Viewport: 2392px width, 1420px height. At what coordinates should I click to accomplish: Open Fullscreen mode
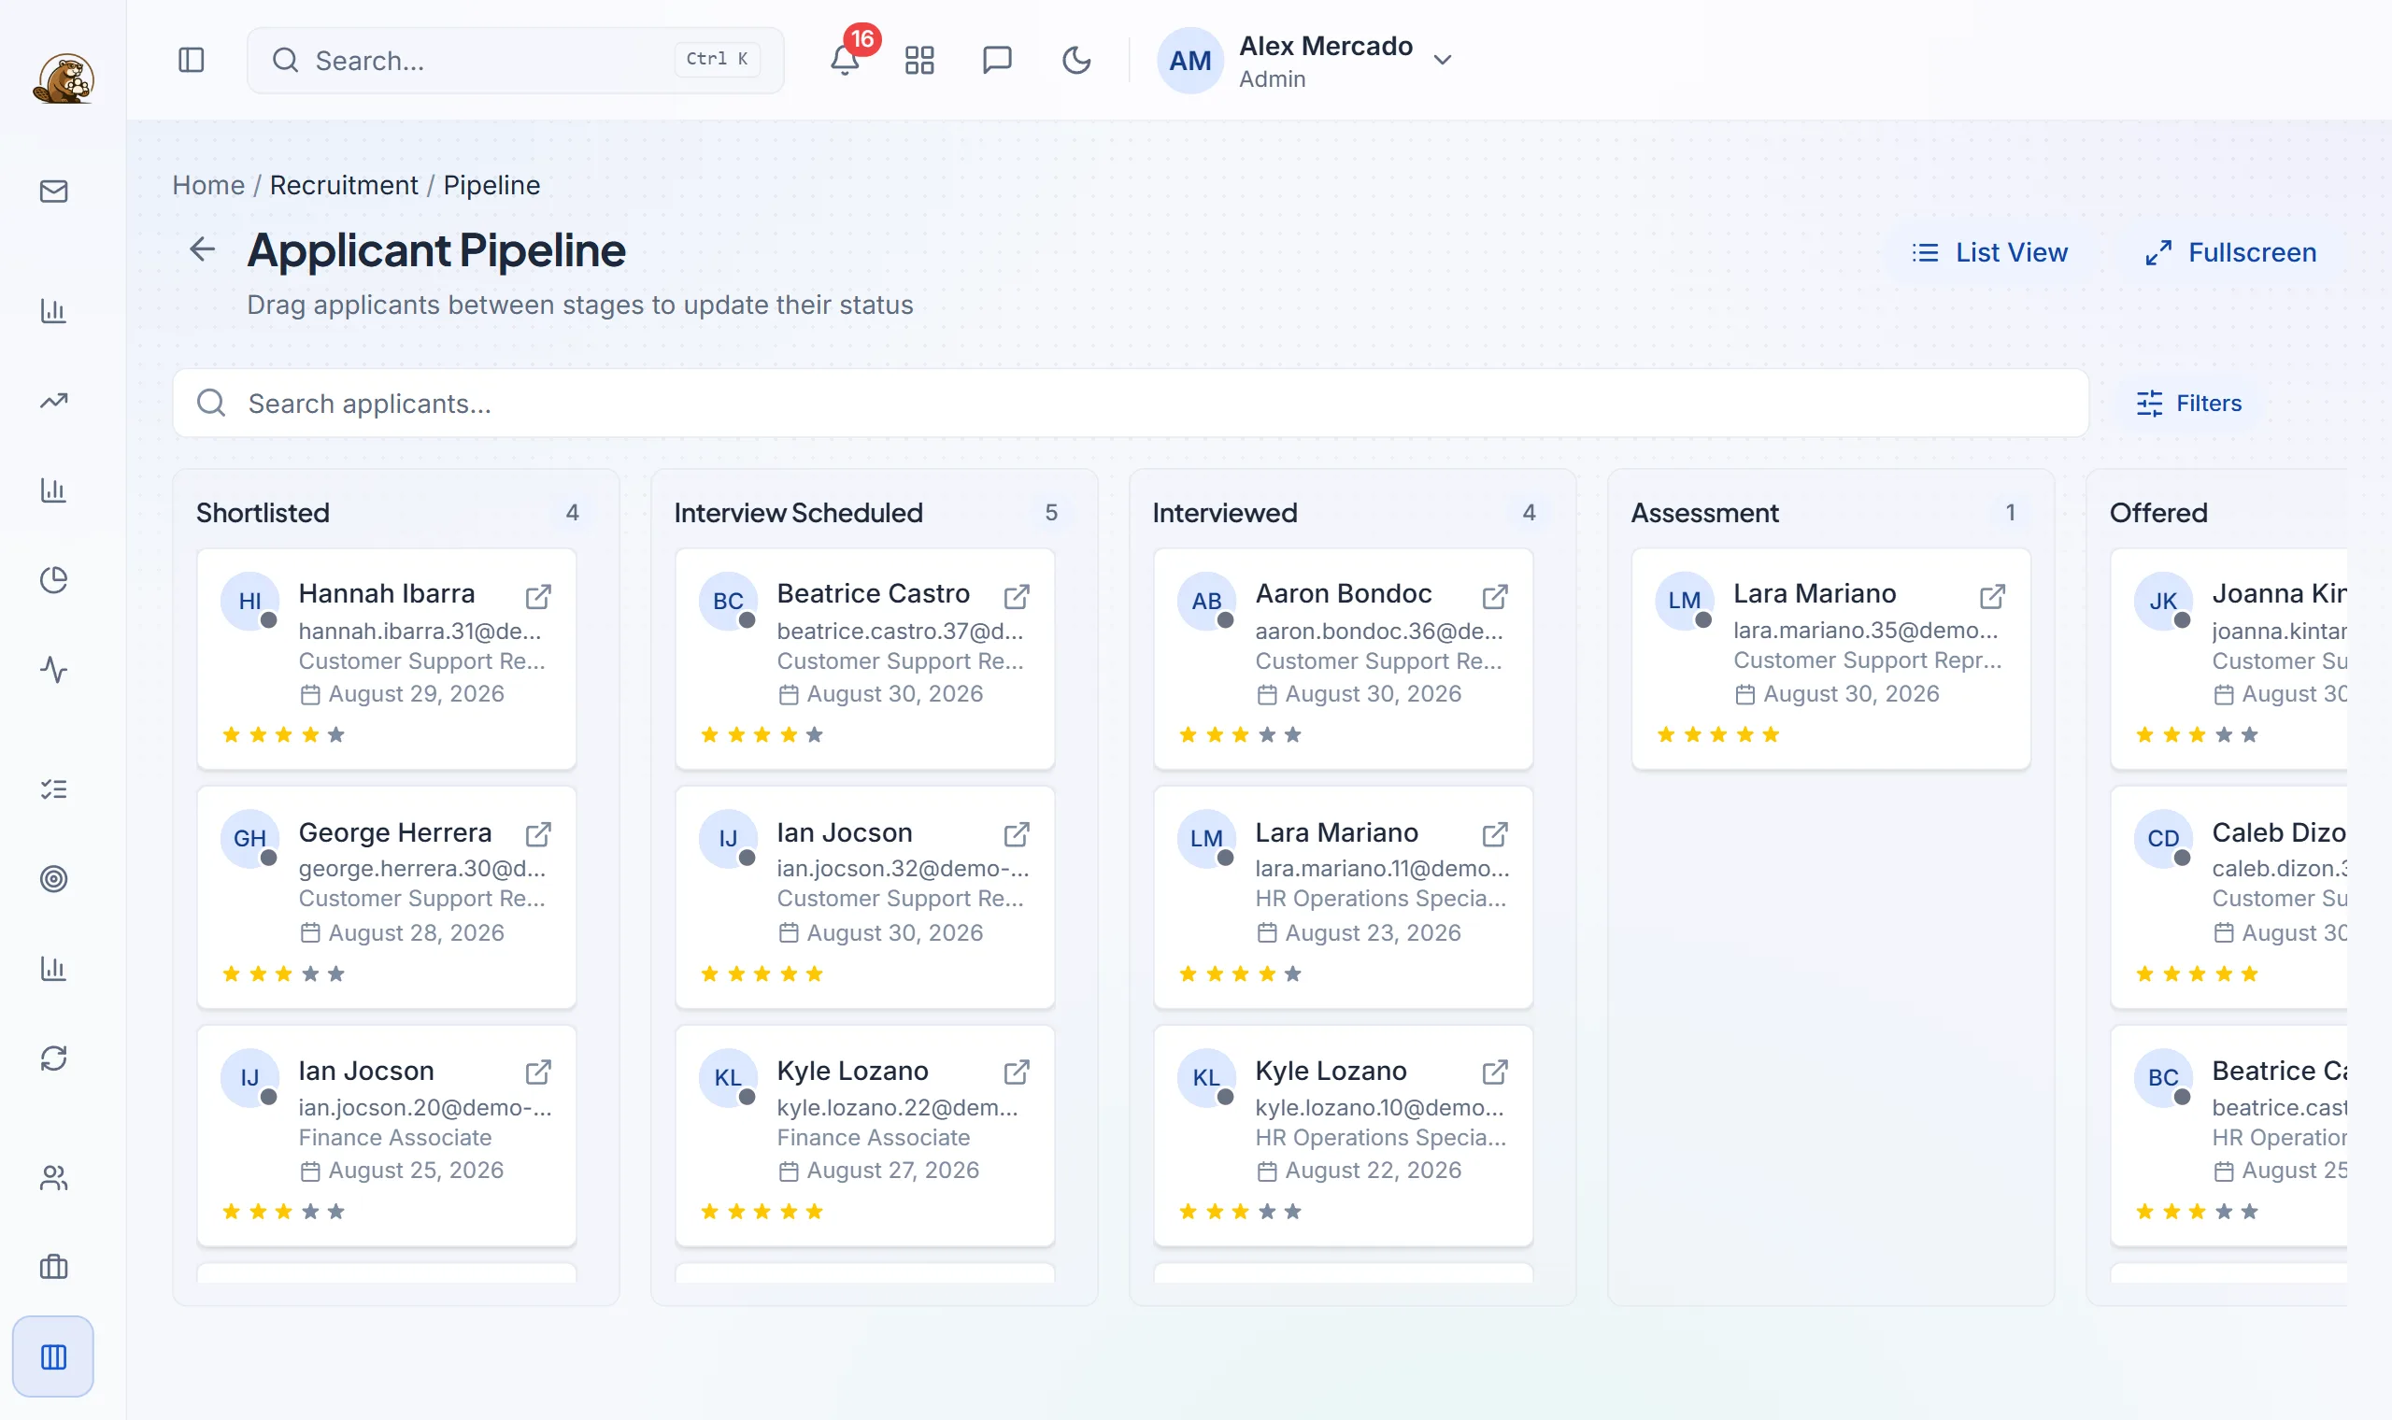pyautogui.click(x=2231, y=252)
